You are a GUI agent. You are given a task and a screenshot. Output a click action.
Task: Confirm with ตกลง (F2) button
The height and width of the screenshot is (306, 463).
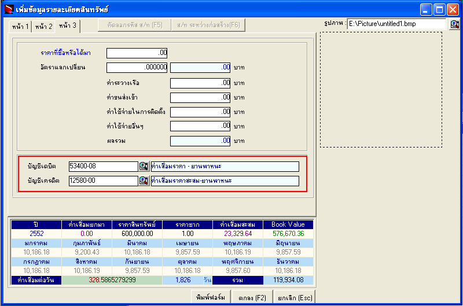(251, 298)
